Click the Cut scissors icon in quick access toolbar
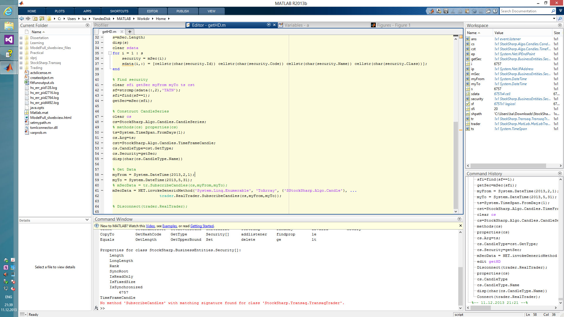Image resolution: width=564 pixels, height=317 pixels. [453, 11]
